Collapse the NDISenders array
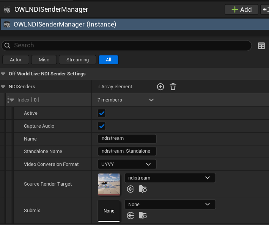This screenshot has width=269, height=225. [x=3, y=87]
